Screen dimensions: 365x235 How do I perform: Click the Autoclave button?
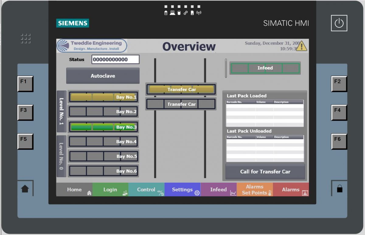tap(103, 76)
